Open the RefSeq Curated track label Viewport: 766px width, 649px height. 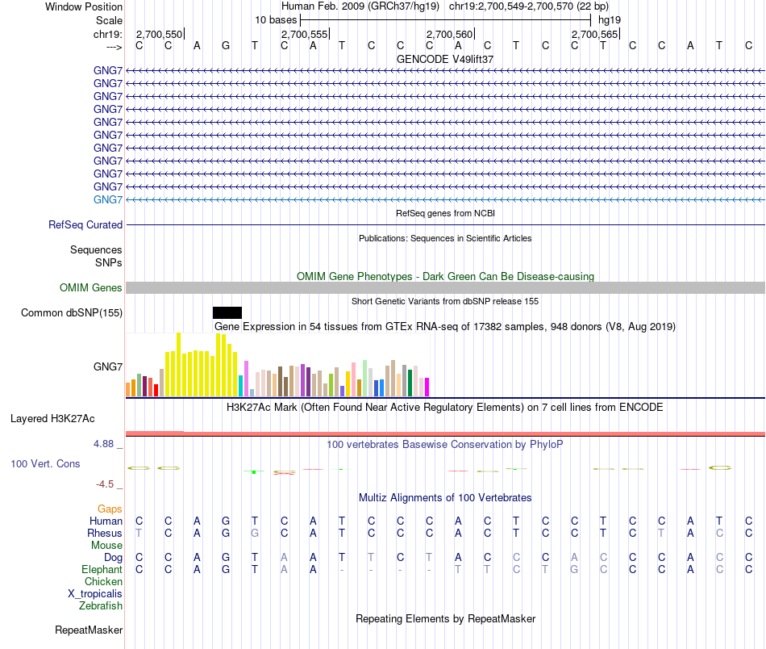85,224
